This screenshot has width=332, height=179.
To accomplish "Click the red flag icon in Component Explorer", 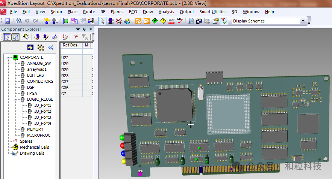I will click(x=76, y=37).
